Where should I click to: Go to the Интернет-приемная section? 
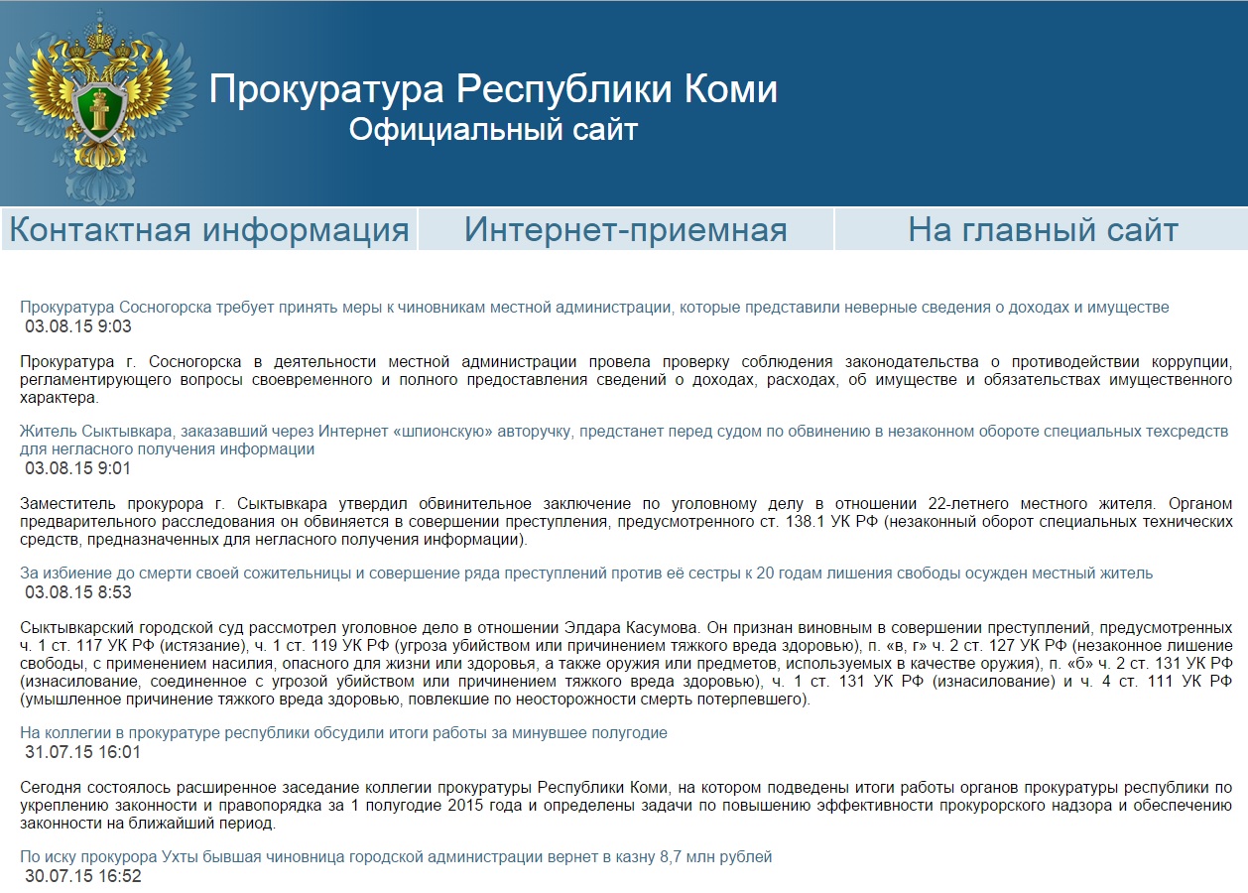coord(625,230)
